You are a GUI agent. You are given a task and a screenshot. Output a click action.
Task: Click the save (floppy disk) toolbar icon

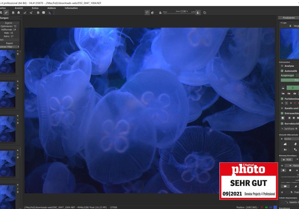coord(13,13)
